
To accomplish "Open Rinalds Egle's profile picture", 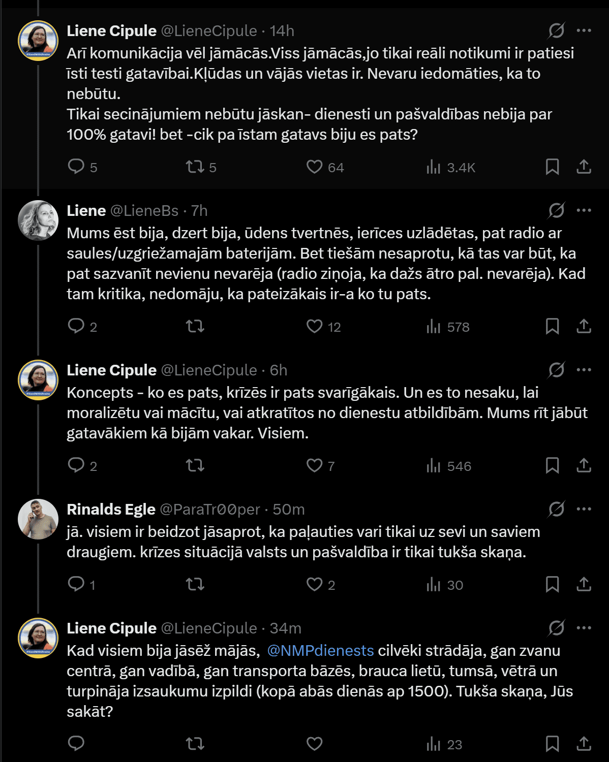I will pyautogui.click(x=38, y=519).
